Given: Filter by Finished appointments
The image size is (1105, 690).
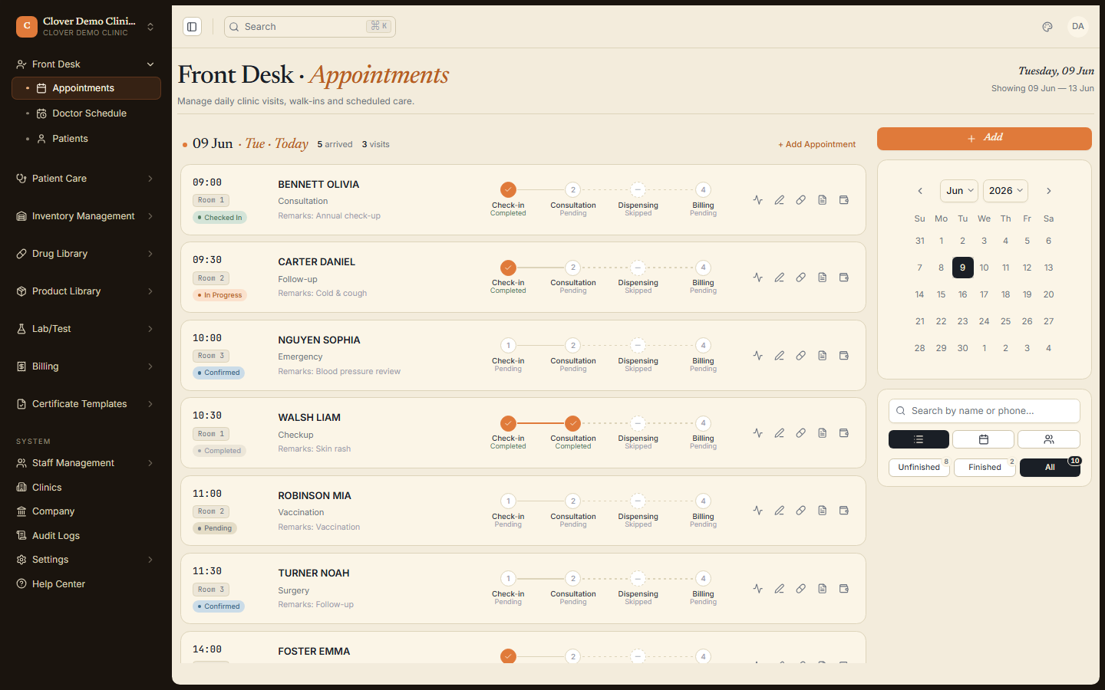Looking at the screenshot, I should (985, 467).
